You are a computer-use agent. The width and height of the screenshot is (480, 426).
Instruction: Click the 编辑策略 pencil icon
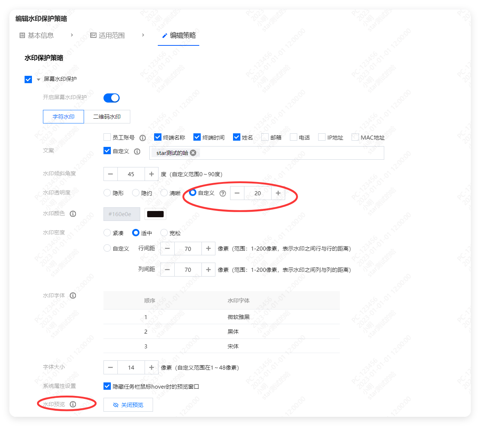165,36
